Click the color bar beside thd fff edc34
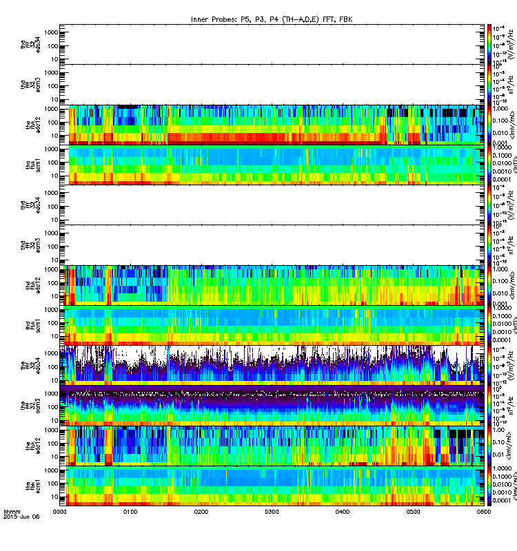Image resolution: width=517 pixels, height=551 pixels. [x=489, y=205]
